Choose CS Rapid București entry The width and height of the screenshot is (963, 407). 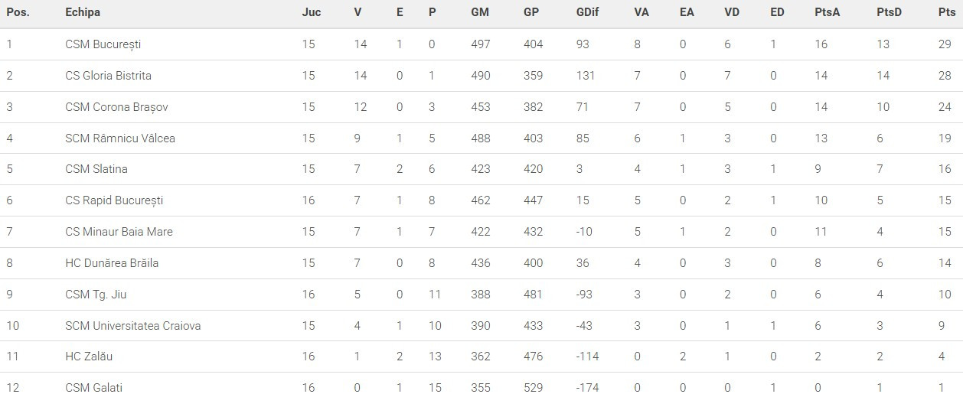[x=114, y=200]
